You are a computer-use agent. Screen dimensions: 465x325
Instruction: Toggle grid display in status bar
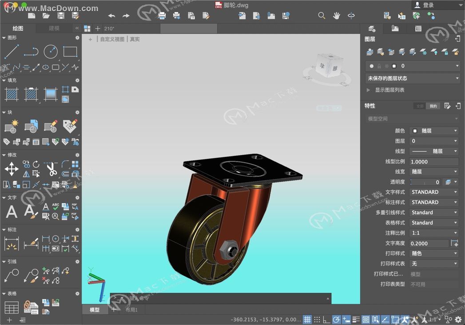[307, 320]
